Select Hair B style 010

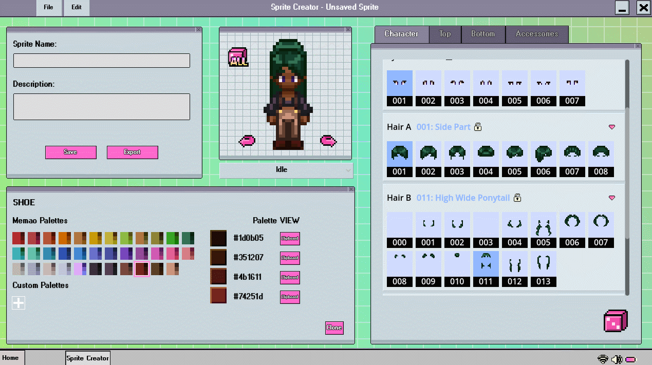457,269
